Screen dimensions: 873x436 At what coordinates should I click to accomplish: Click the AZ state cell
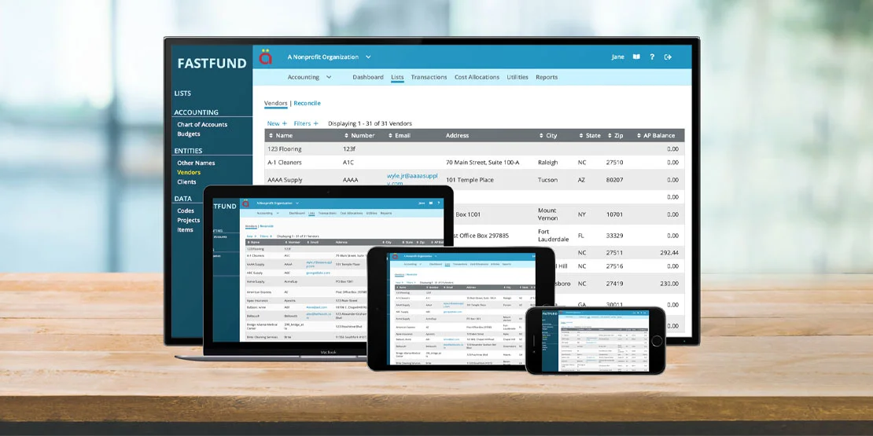(582, 180)
